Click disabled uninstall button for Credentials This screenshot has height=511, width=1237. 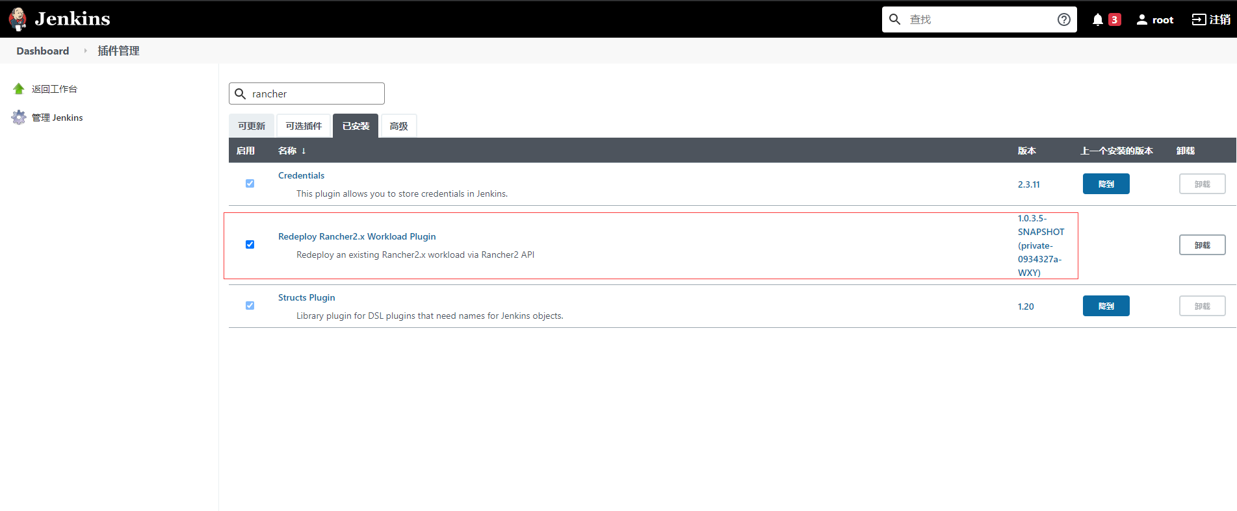tap(1203, 184)
